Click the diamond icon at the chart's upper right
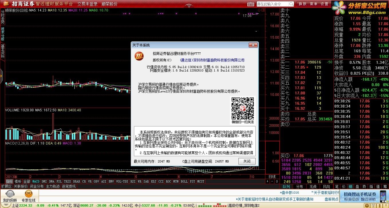Viewport: 389px width, 208px height. tap(259, 10)
